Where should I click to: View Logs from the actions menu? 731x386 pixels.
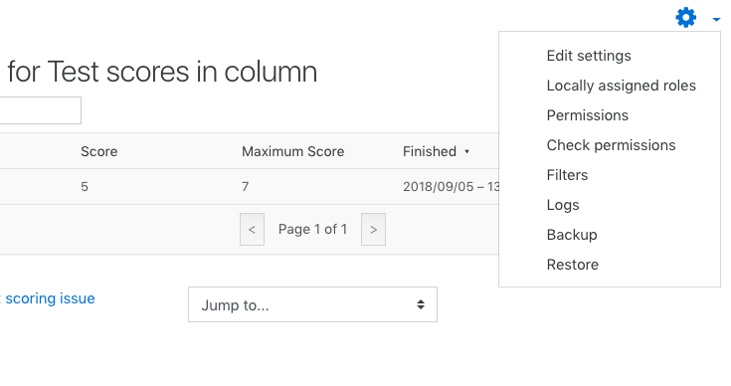point(563,205)
